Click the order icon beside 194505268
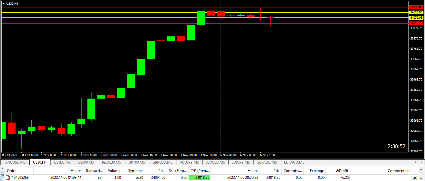Screen dimensions: 425x181 coord(8,178)
